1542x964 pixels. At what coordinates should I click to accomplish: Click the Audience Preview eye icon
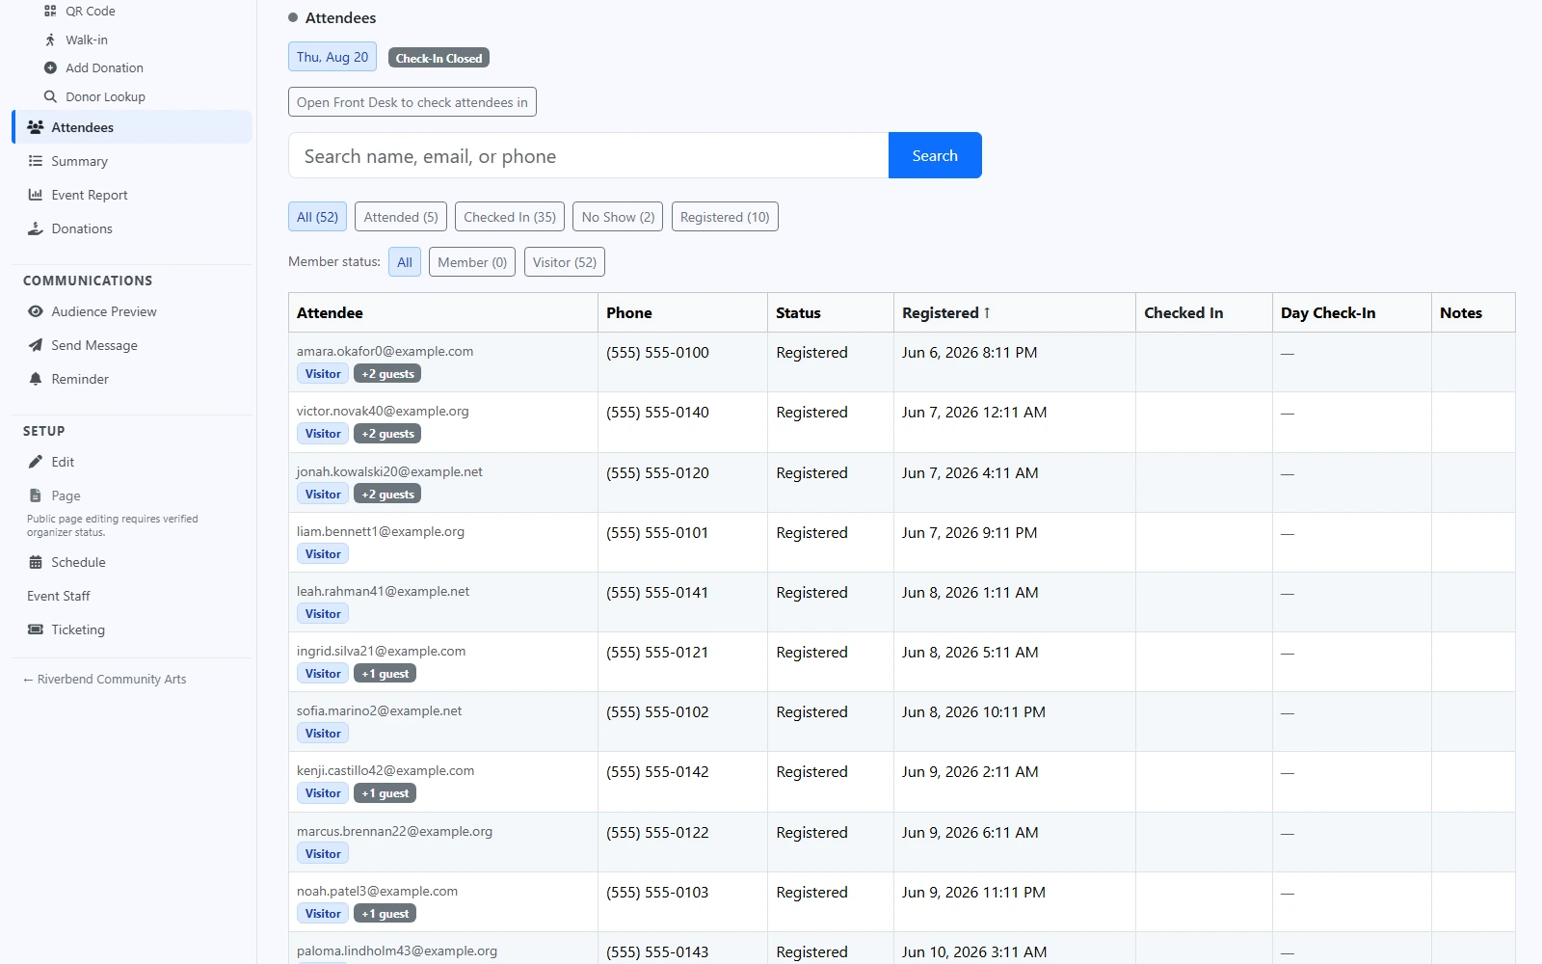tap(36, 311)
